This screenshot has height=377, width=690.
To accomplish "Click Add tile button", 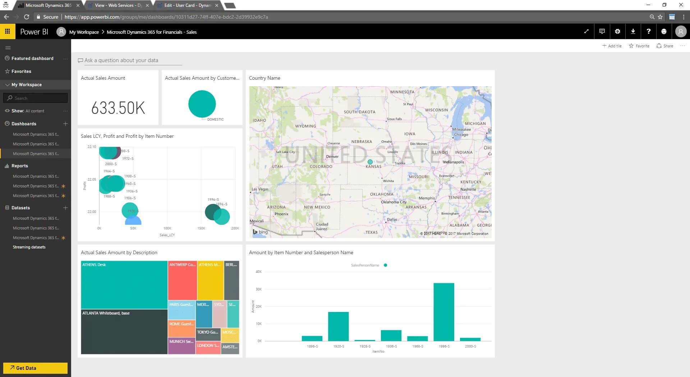I will click(612, 46).
